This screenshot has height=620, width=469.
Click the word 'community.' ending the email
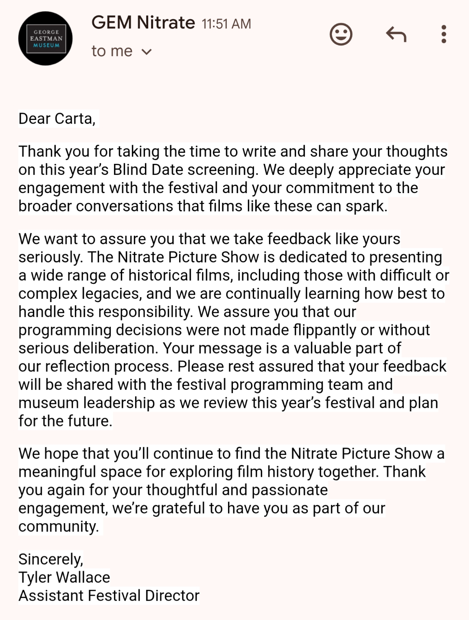tap(59, 526)
